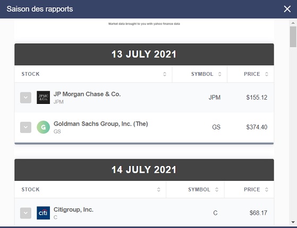
Task: Close the Saison des rapports dialog
Action: pyautogui.click(x=287, y=9)
